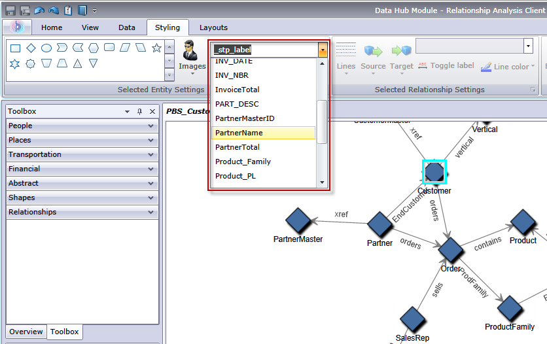Select the inverted trapezoid shape

tap(46, 63)
